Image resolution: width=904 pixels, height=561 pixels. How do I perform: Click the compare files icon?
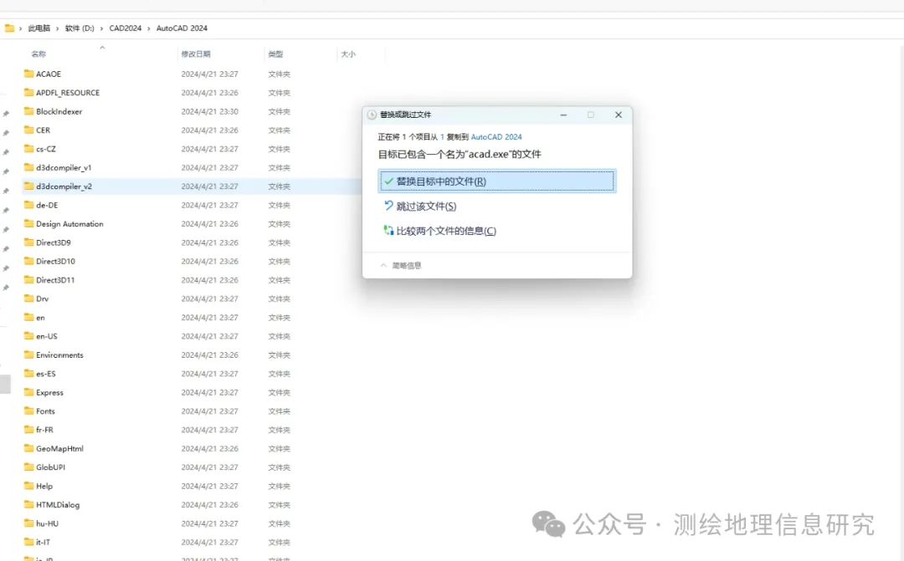click(388, 231)
